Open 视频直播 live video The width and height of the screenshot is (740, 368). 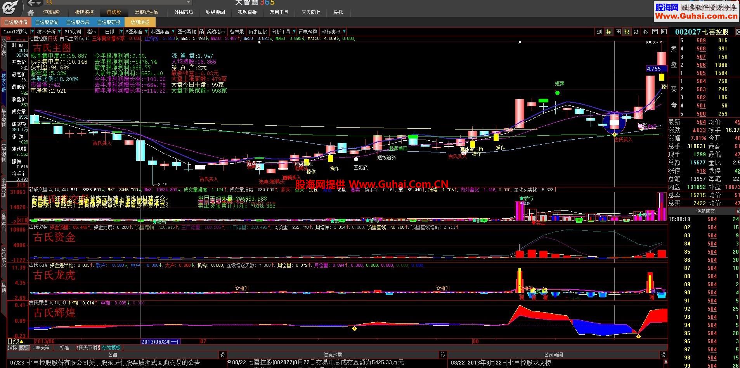click(247, 12)
